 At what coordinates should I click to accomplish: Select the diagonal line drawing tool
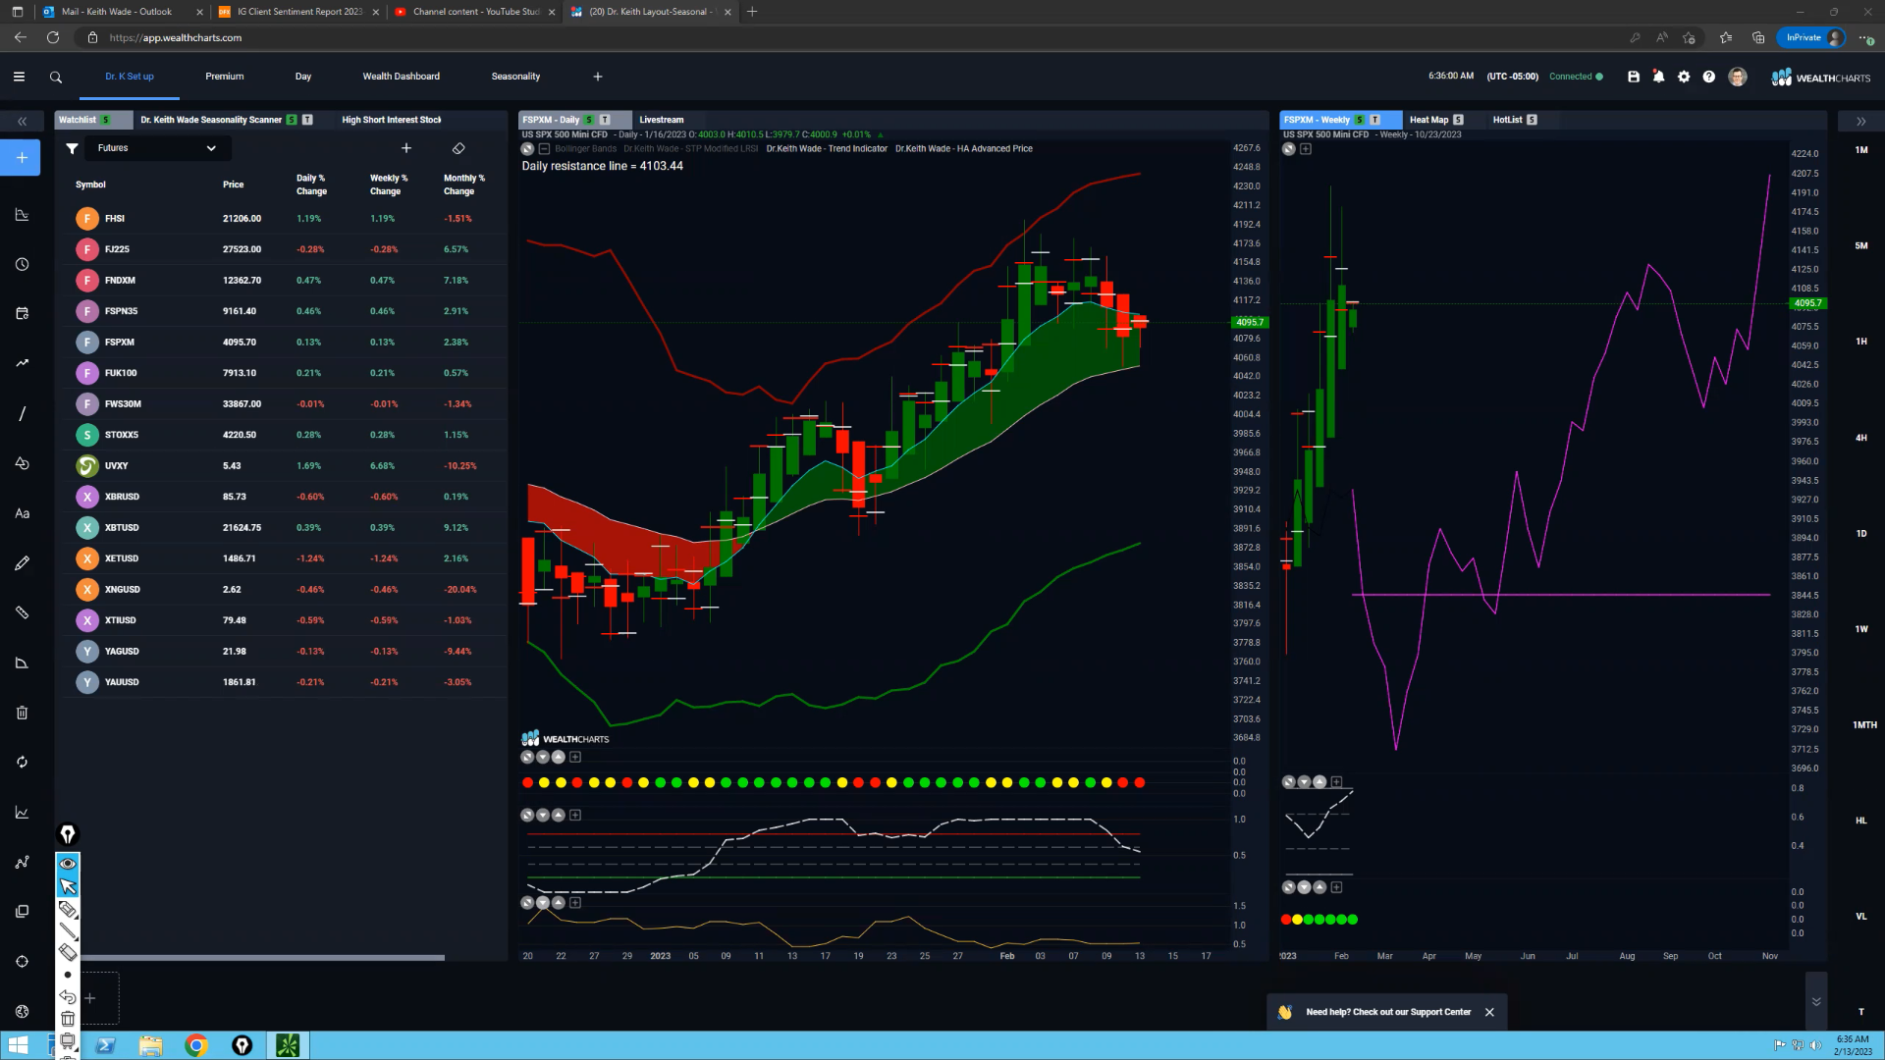coord(22,413)
